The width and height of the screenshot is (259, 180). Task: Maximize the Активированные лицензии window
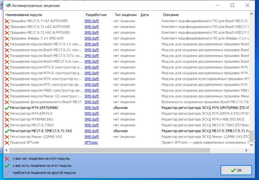[x=232, y=5]
